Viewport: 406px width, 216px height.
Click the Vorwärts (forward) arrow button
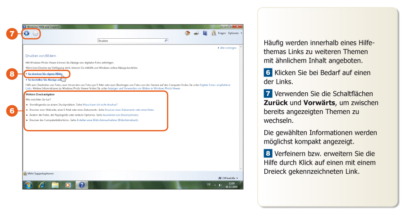tap(36, 33)
